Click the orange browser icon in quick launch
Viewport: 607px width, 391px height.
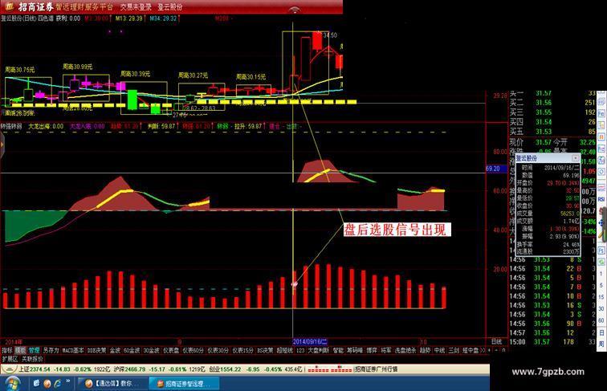[47, 384]
